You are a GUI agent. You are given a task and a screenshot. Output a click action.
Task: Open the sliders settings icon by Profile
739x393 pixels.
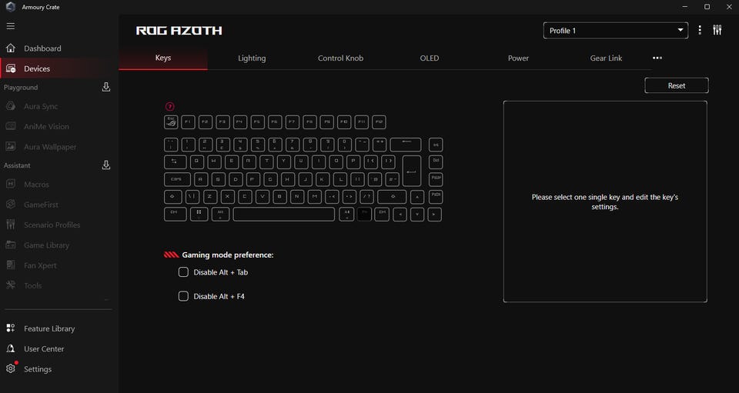click(717, 30)
